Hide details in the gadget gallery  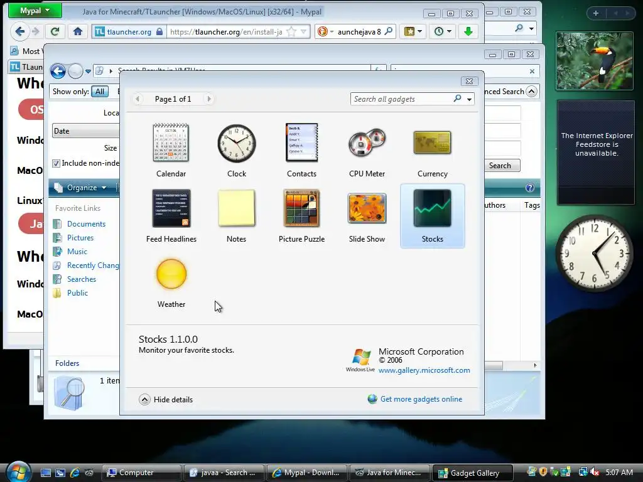click(x=166, y=399)
